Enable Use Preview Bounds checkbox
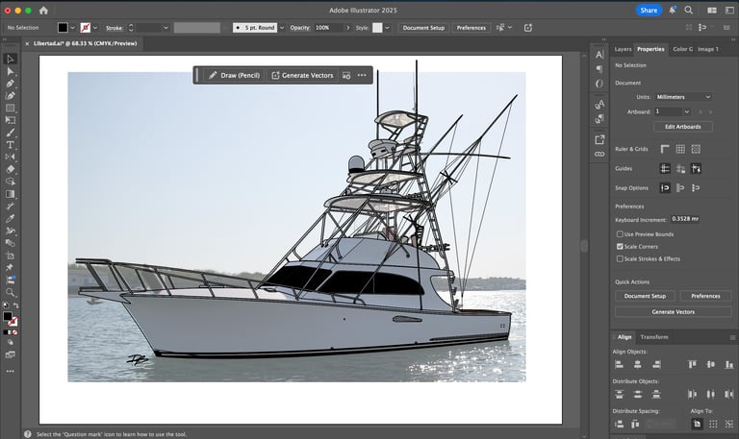The width and height of the screenshot is (739, 439). [x=620, y=233]
